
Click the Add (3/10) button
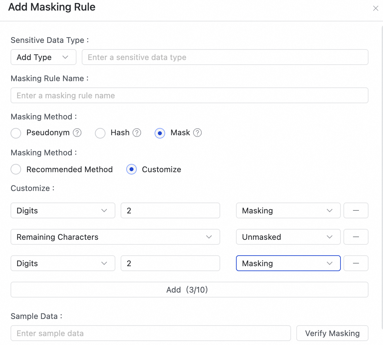coord(189,290)
